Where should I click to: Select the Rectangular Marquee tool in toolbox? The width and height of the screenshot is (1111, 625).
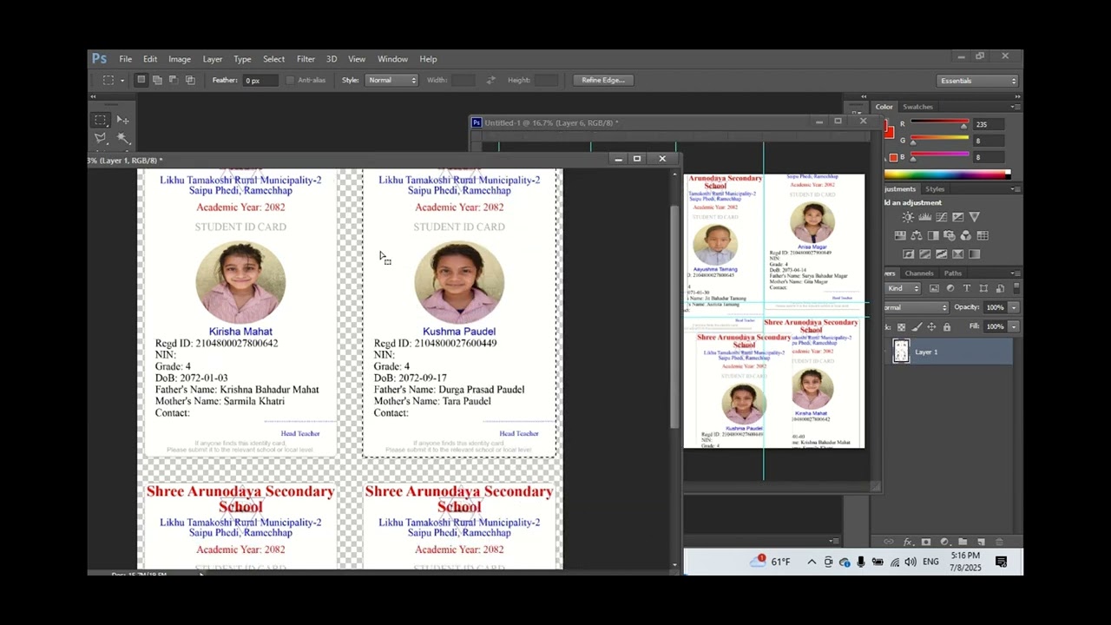(101, 120)
